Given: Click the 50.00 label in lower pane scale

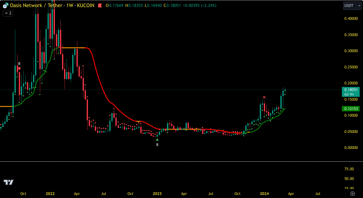Looking at the screenshot, I should click(x=349, y=179).
